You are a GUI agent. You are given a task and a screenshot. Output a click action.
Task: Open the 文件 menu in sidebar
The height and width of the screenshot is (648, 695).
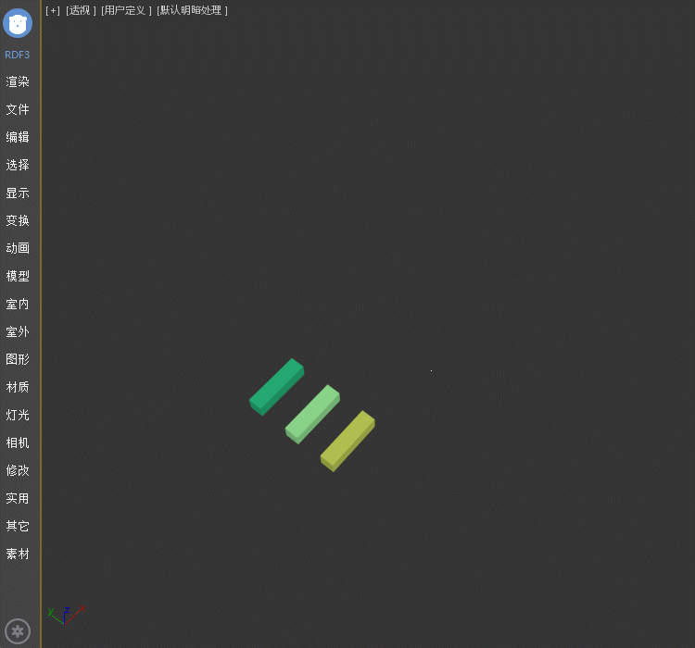18,109
